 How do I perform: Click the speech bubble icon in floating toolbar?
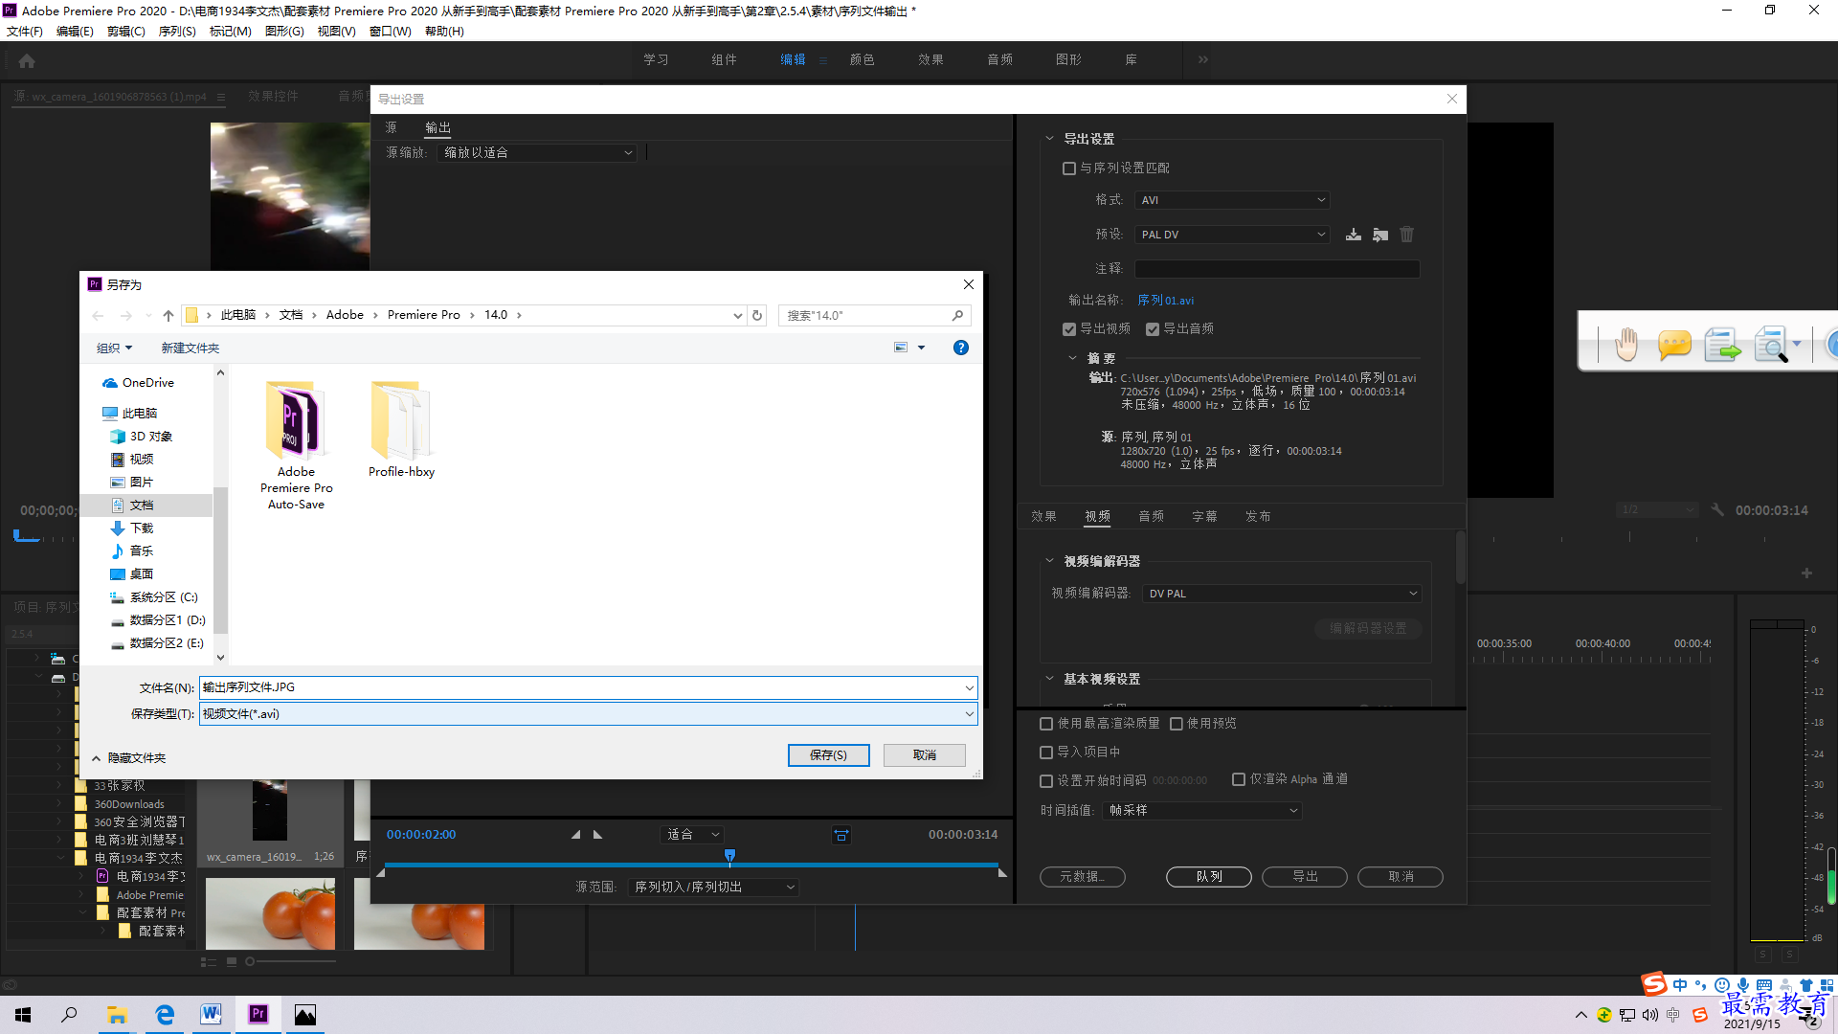1674,345
